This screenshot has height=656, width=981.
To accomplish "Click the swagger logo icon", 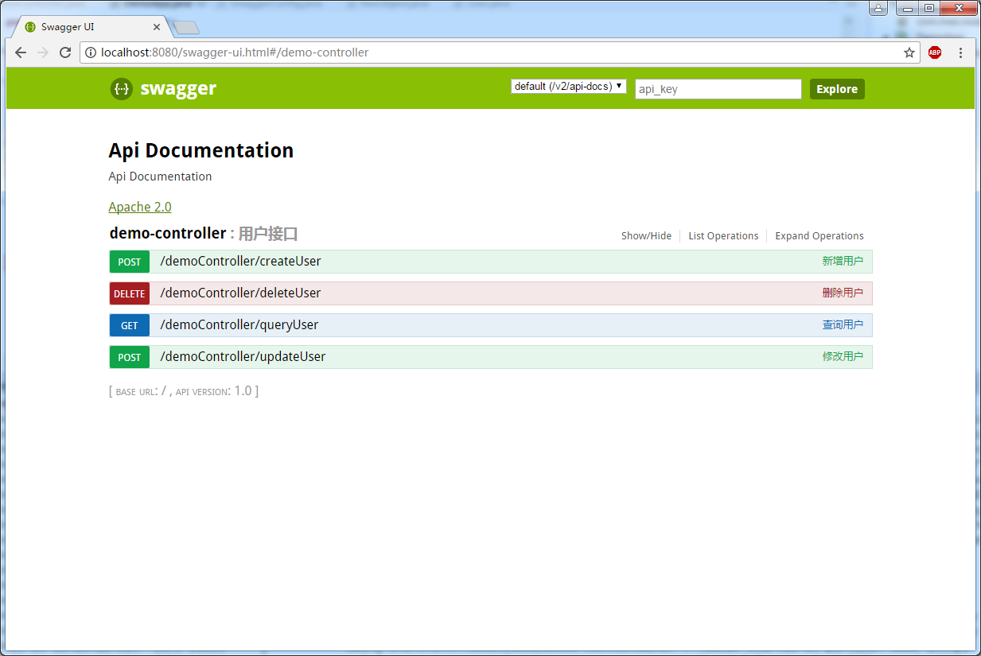I will coord(121,89).
